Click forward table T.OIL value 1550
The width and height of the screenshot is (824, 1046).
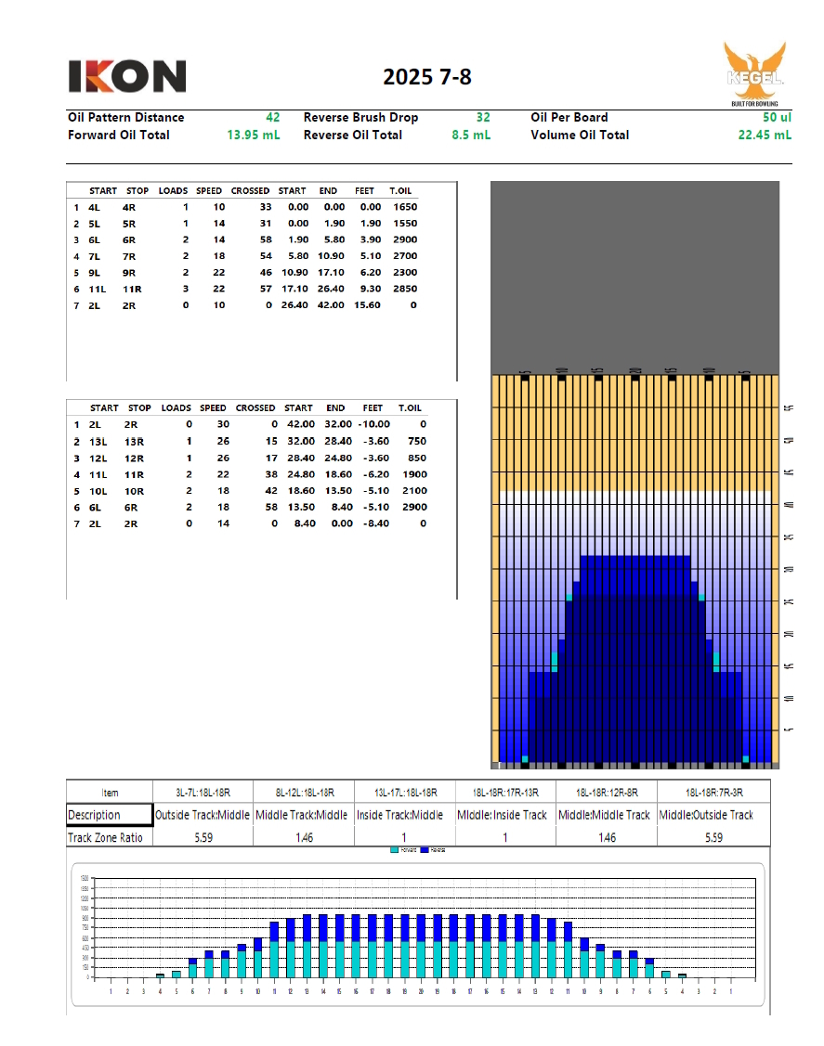405,224
